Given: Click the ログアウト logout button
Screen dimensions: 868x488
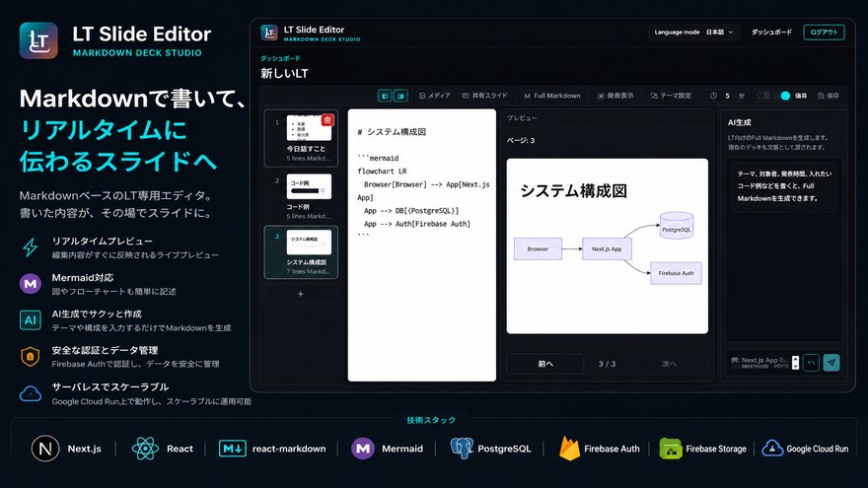Looking at the screenshot, I should pos(824,33).
